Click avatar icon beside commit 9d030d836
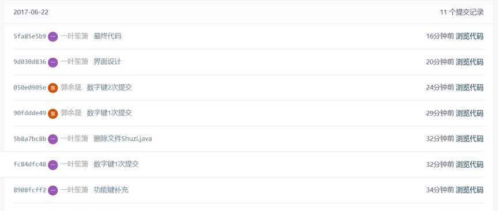Screen dimensions: 498x211 click(x=52, y=62)
